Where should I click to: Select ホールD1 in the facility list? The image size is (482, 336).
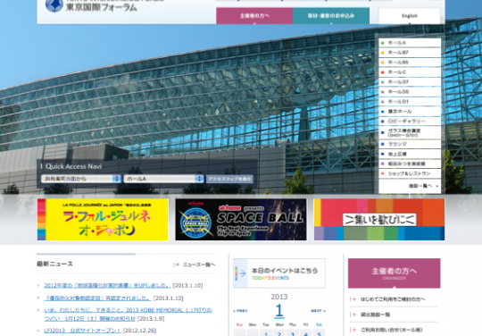(410, 102)
